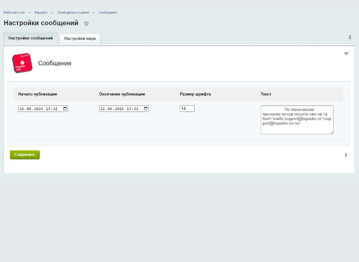Open calendar picker in Окончание публикации field
The width and height of the screenshot is (359, 262).
pyautogui.click(x=146, y=109)
